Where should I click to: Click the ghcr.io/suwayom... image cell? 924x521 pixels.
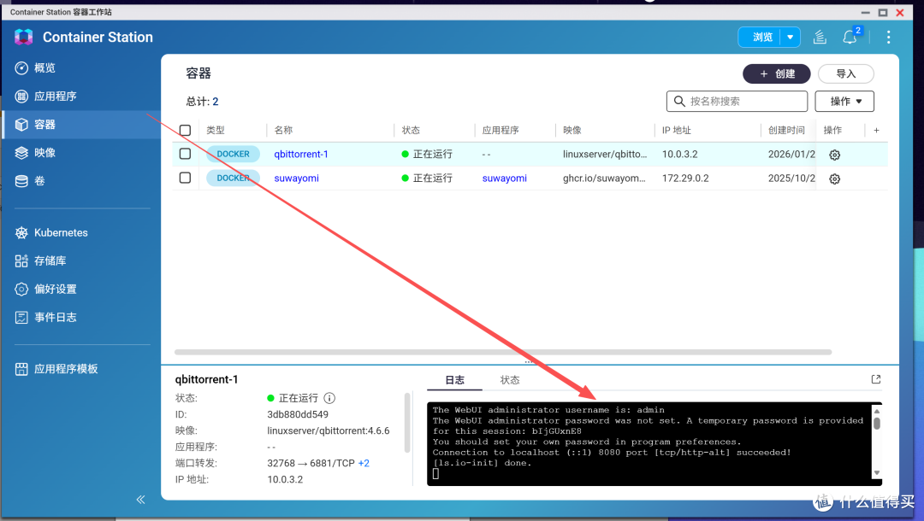[x=604, y=179]
